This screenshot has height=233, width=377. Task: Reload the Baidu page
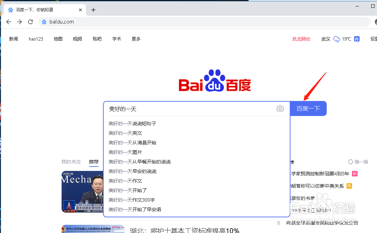(x=30, y=22)
